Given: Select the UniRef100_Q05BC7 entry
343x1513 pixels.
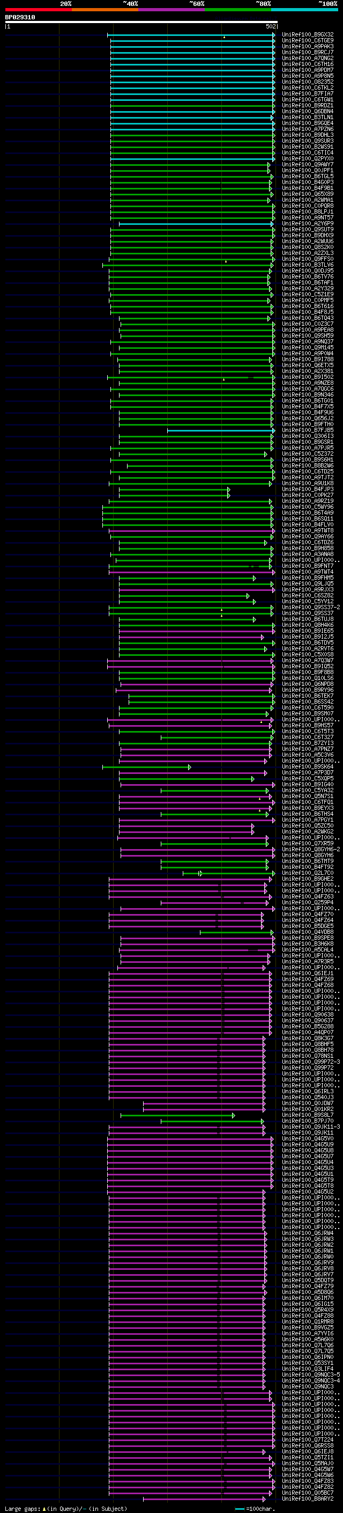Looking at the screenshot, I should [308, 1493].
